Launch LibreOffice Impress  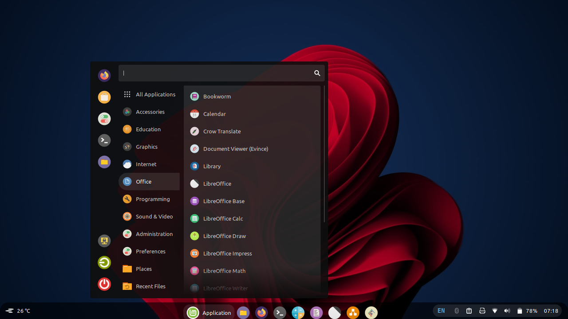click(252, 253)
